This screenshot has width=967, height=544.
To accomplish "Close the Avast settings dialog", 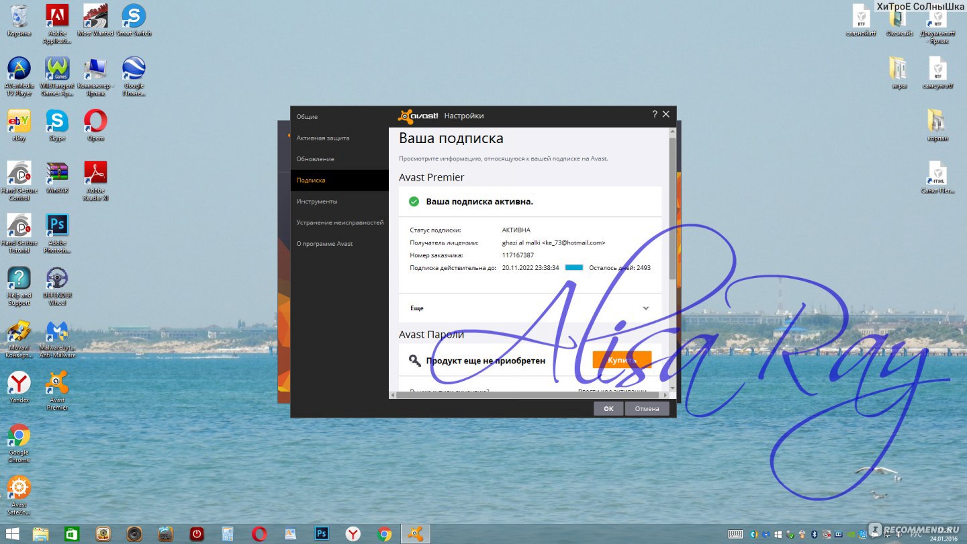I will pos(666,114).
